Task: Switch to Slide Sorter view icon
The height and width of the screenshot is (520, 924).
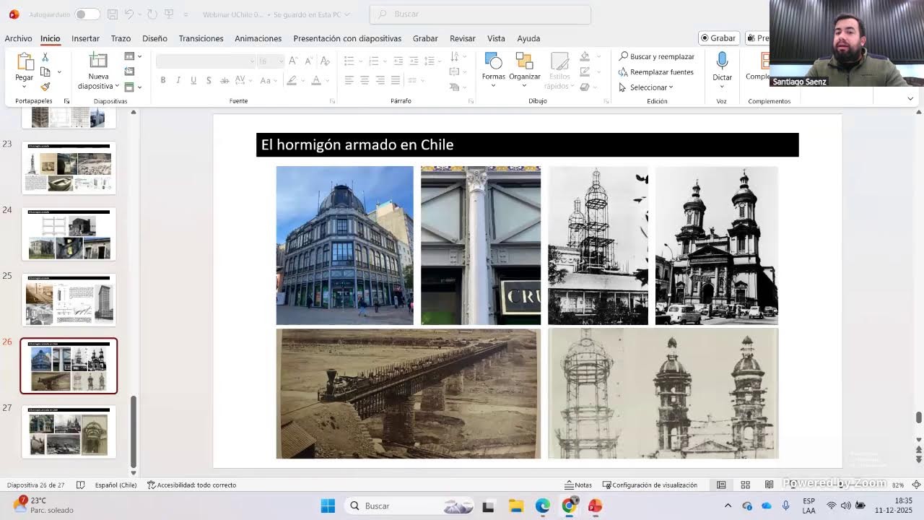Action: click(745, 485)
